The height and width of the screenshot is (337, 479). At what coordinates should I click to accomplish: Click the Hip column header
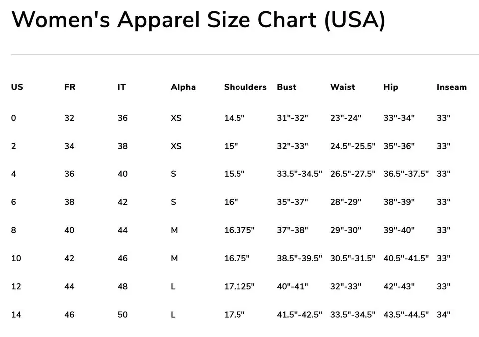click(391, 87)
